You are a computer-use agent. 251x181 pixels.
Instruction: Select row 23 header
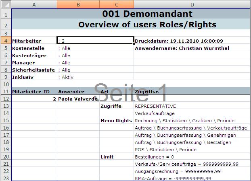(x=6, y=178)
